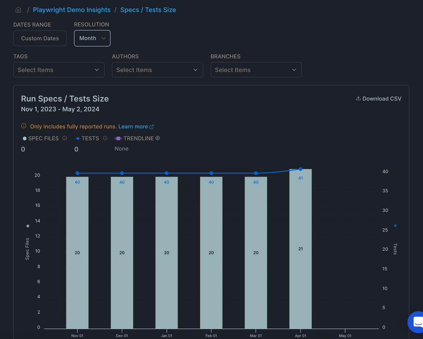Open the Custom Dates picker
Viewport: 423px width, 339px height.
click(x=40, y=38)
